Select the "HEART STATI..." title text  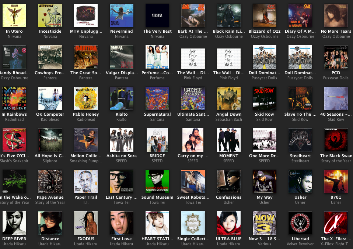coord(157,239)
